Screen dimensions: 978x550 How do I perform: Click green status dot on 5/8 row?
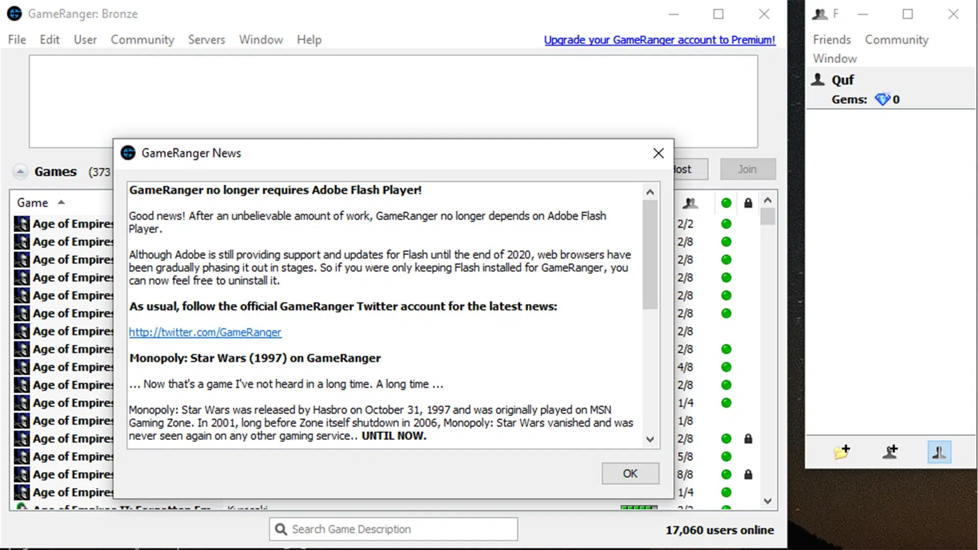[726, 457]
